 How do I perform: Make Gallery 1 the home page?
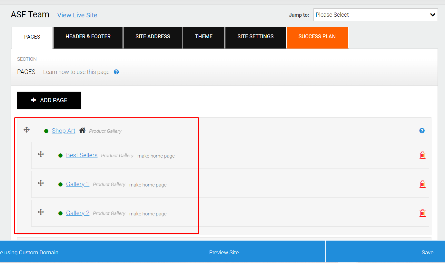[x=148, y=185]
